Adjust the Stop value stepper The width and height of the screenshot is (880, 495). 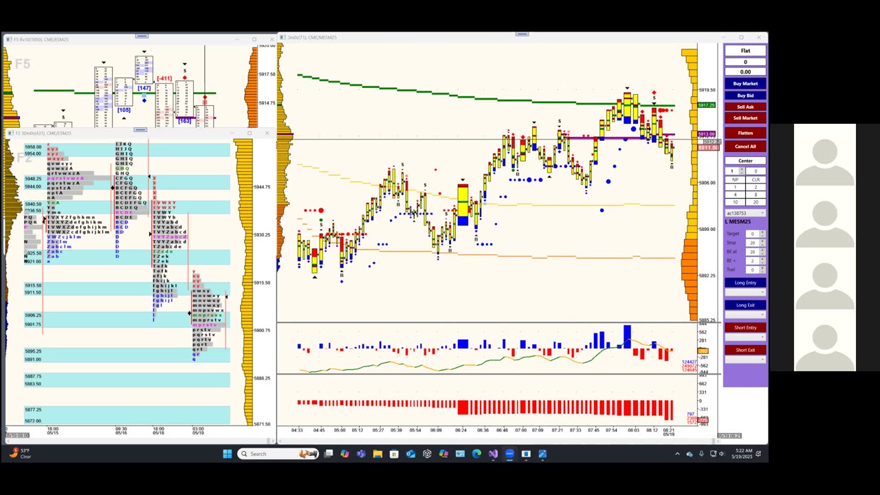pos(762,243)
